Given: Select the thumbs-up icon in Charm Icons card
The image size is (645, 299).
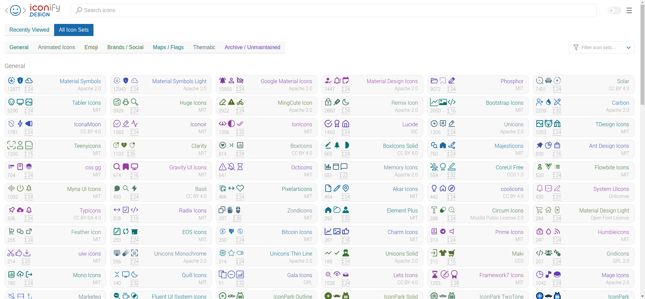Looking at the screenshot, I should (x=346, y=231).
